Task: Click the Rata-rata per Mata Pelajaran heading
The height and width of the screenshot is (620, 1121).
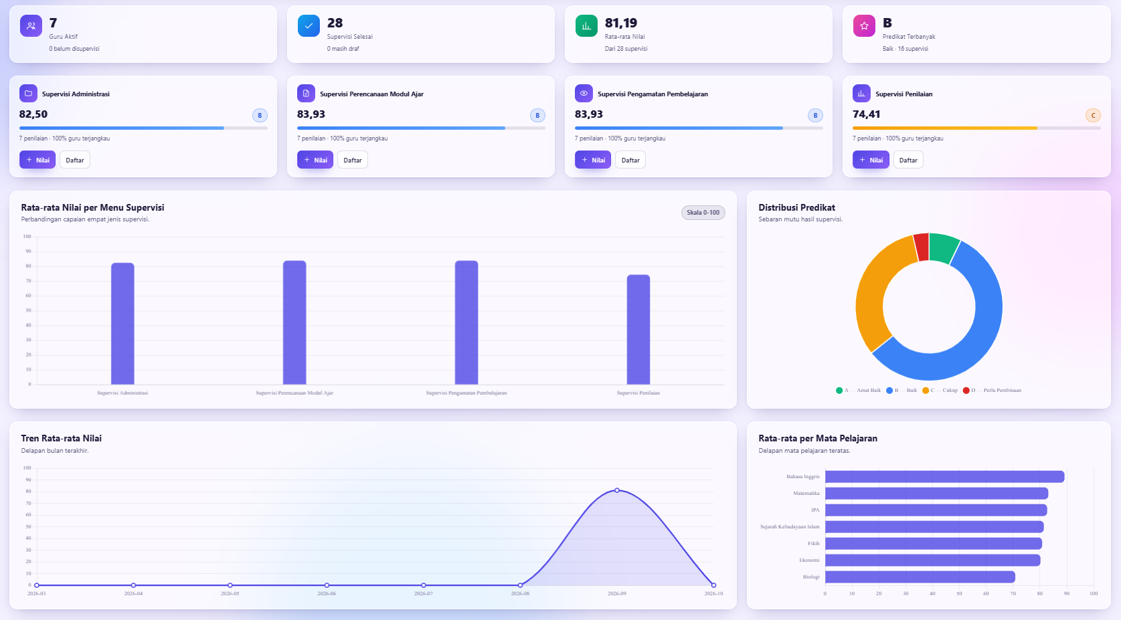Action: pos(818,438)
